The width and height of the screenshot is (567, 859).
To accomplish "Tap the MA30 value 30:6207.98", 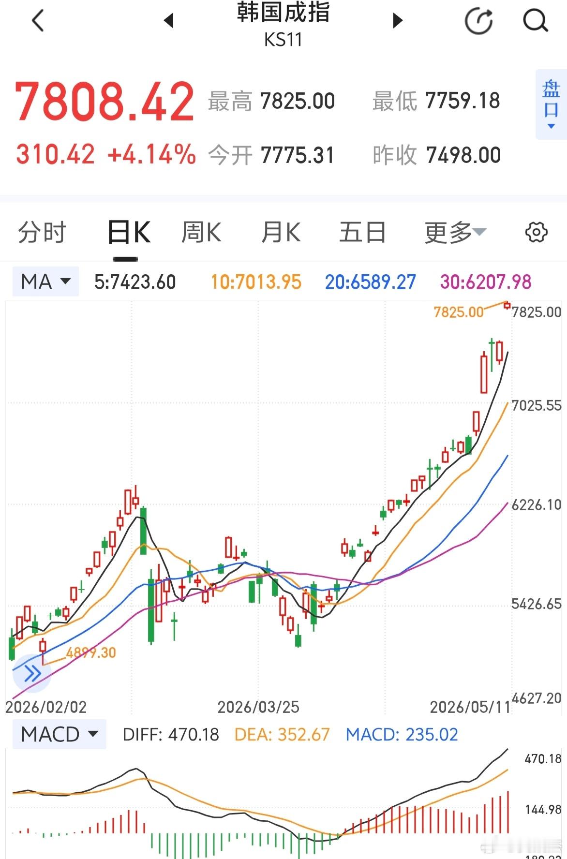I will [486, 282].
